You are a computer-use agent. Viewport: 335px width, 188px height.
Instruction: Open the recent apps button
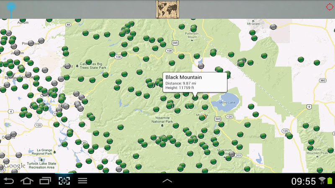coord(45,181)
